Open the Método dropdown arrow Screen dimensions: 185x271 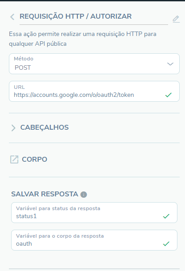[x=170, y=64]
